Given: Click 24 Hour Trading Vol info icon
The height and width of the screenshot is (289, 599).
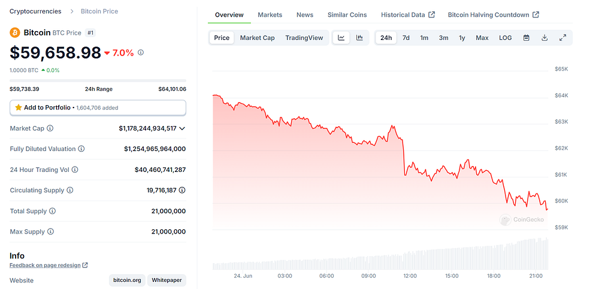Looking at the screenshot, I should point(75,170).
